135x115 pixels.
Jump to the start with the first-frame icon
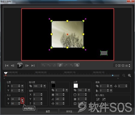tap(7, 65)
